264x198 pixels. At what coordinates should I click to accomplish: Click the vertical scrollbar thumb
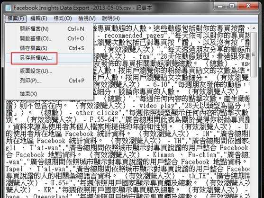pyautogui.click(x=254, y=54)
